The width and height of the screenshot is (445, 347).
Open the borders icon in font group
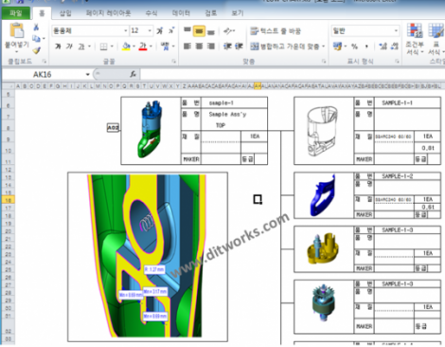point(103,46)
